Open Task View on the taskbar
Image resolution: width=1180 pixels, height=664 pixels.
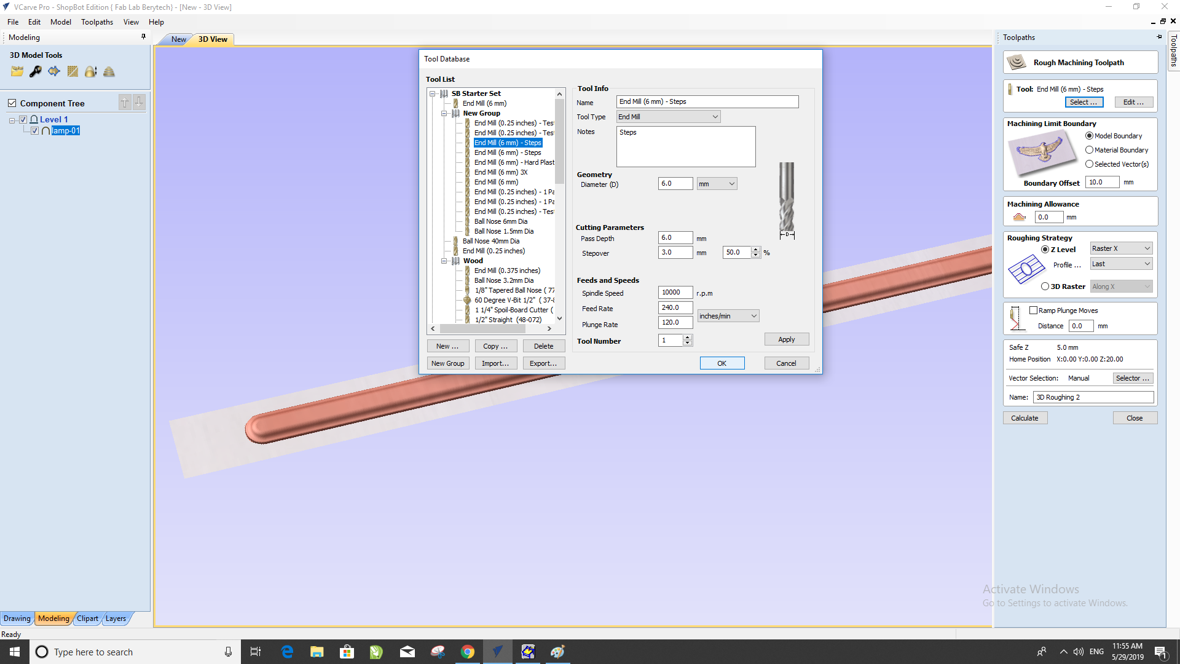point(256,652)
